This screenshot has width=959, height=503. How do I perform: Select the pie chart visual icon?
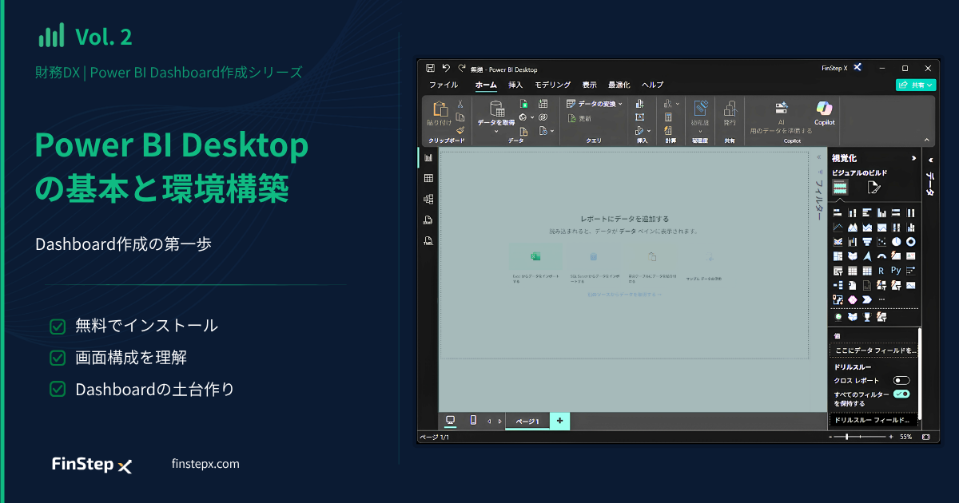click(897, 242)
